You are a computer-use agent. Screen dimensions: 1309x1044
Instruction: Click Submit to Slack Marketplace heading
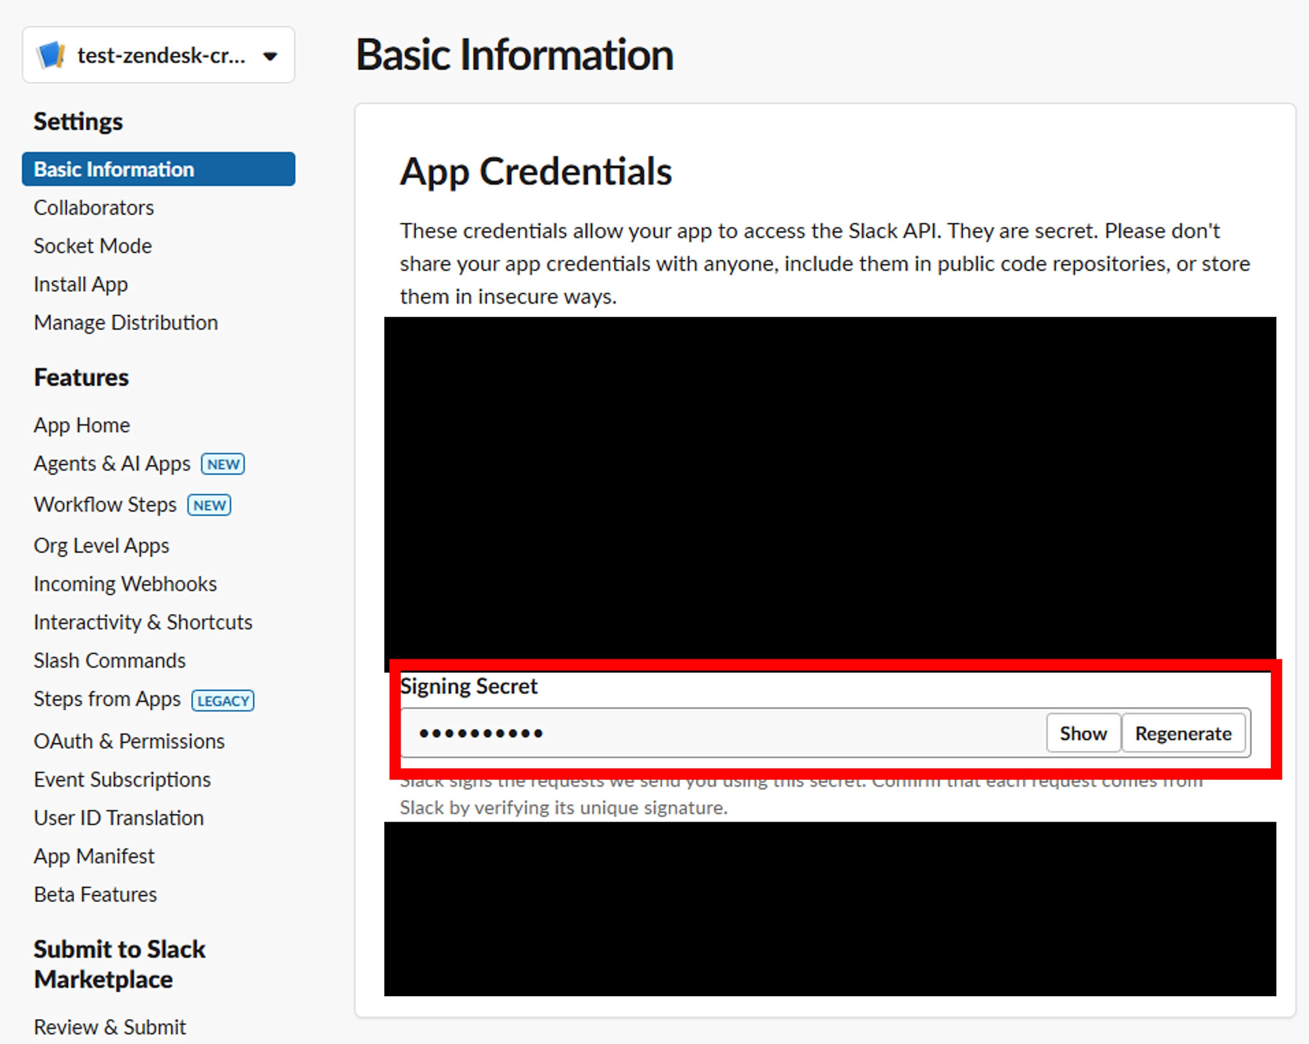pos(120,964)
